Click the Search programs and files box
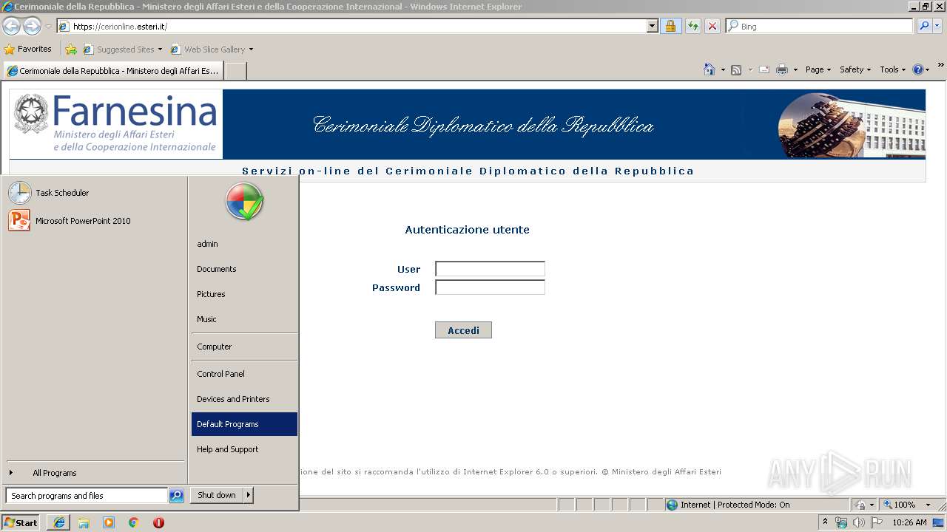 coord(87,496)
